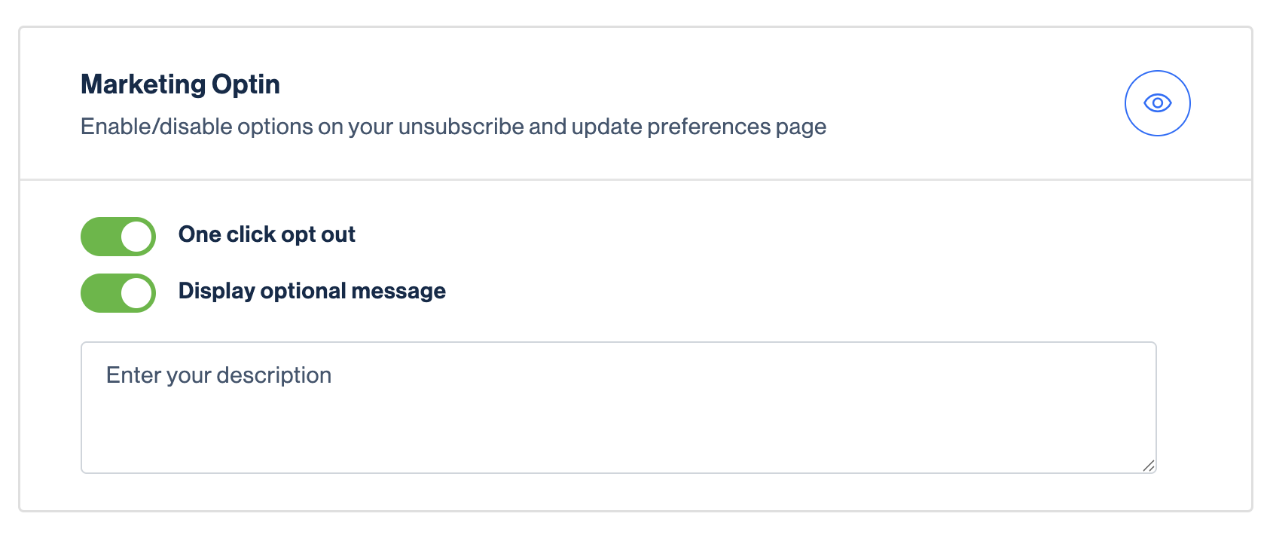The width and height of the screenshot is (1270, 538).
Task: Focus the Enter your description field
Action: 618,407
